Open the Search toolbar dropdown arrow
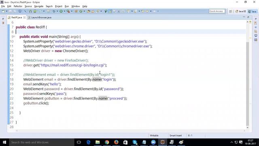The height and width of the screenshot is (146, 259). click(x=101, y=11)
